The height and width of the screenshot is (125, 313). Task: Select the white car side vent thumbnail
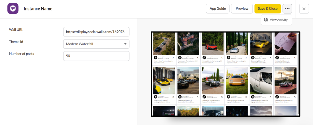(x=261, y=80)
